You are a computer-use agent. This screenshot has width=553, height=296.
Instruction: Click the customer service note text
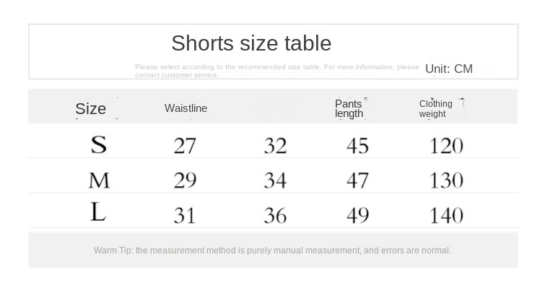[276, 71]
